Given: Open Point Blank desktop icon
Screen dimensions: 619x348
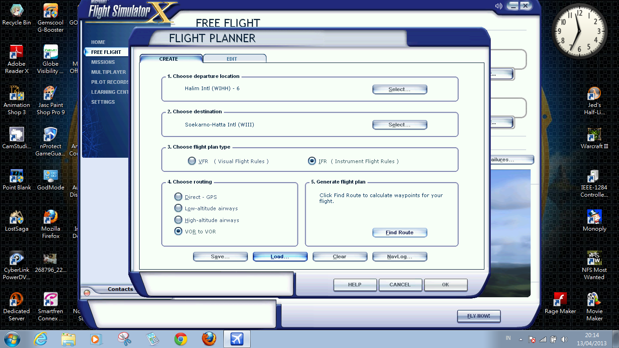Looking at the screenshot, I should pos(17,179).
